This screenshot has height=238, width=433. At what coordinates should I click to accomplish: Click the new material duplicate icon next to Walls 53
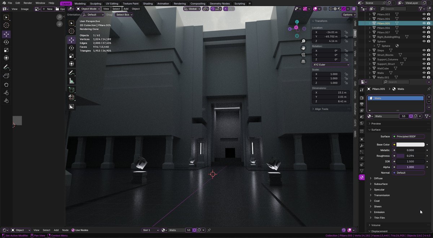[416, 116]
